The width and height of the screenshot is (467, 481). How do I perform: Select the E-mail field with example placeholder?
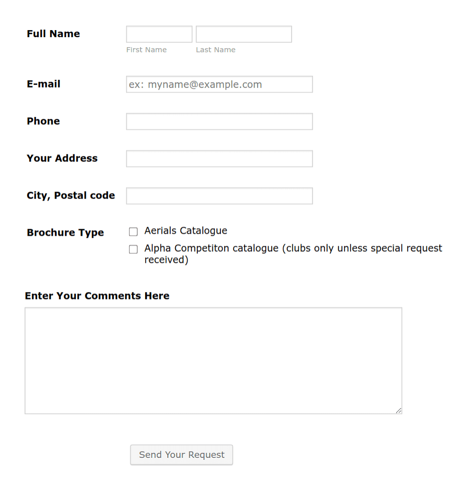click(219, 84)
